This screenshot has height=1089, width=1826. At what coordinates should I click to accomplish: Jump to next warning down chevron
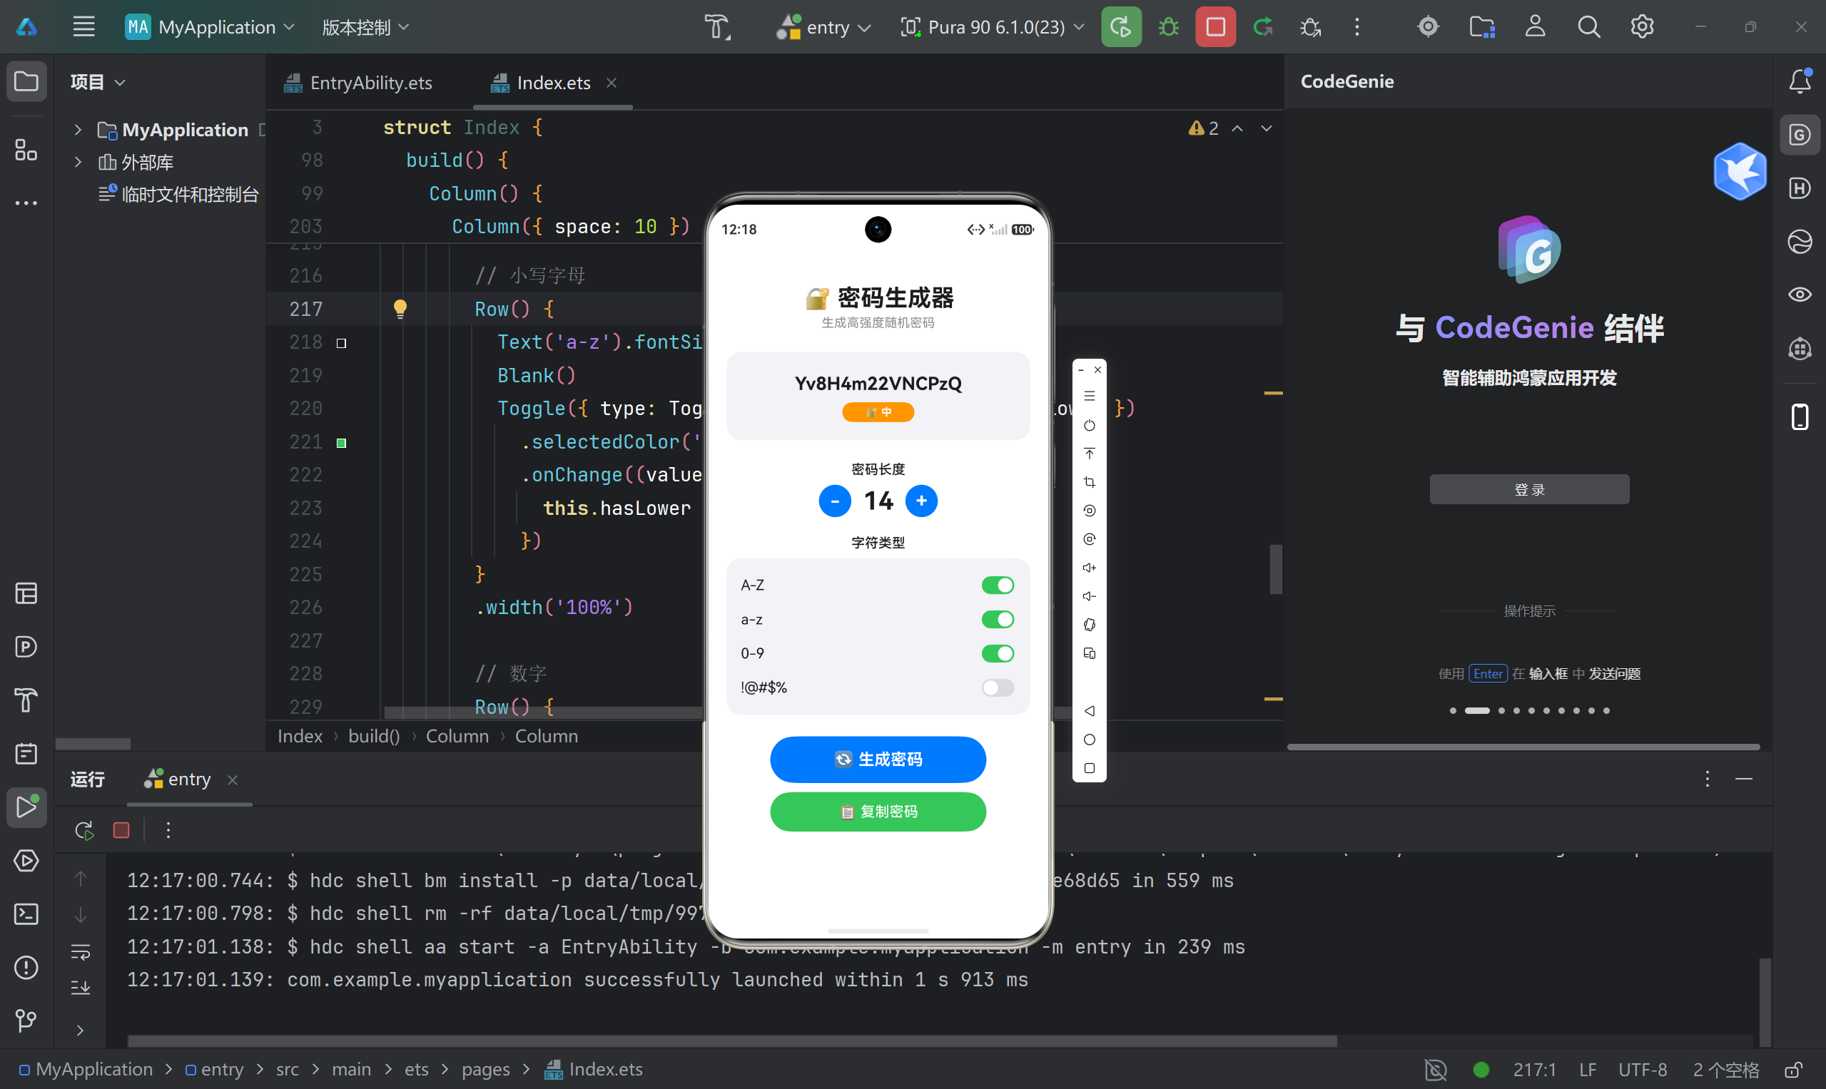coord(1267,128)
